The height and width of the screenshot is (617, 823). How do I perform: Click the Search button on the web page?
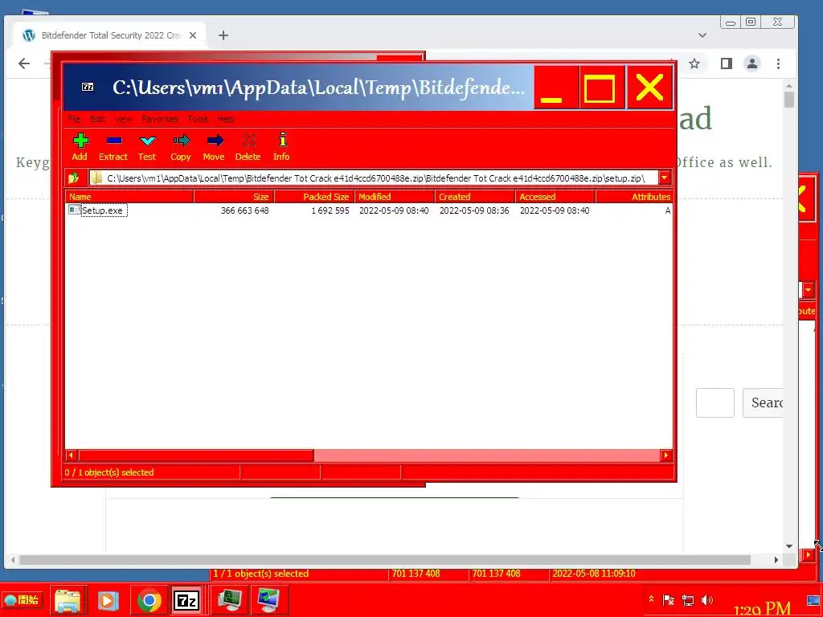[x=764, y=402]
